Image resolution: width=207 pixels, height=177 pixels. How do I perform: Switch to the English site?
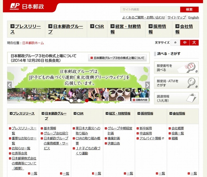click(x=194, y=17)
